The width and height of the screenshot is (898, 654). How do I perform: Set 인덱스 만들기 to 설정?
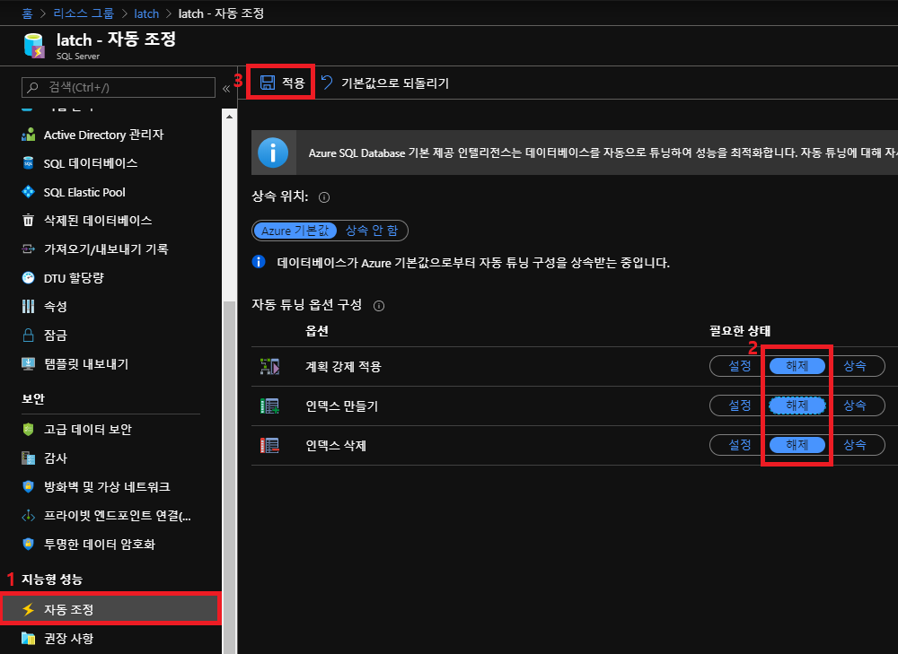pos(739,405)
